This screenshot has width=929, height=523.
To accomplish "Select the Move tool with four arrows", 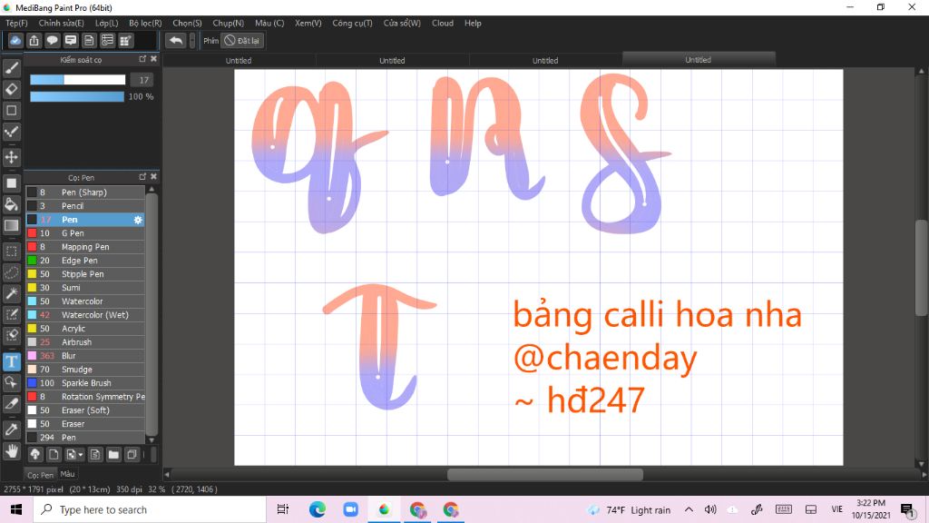I will [x=11, y=157].
